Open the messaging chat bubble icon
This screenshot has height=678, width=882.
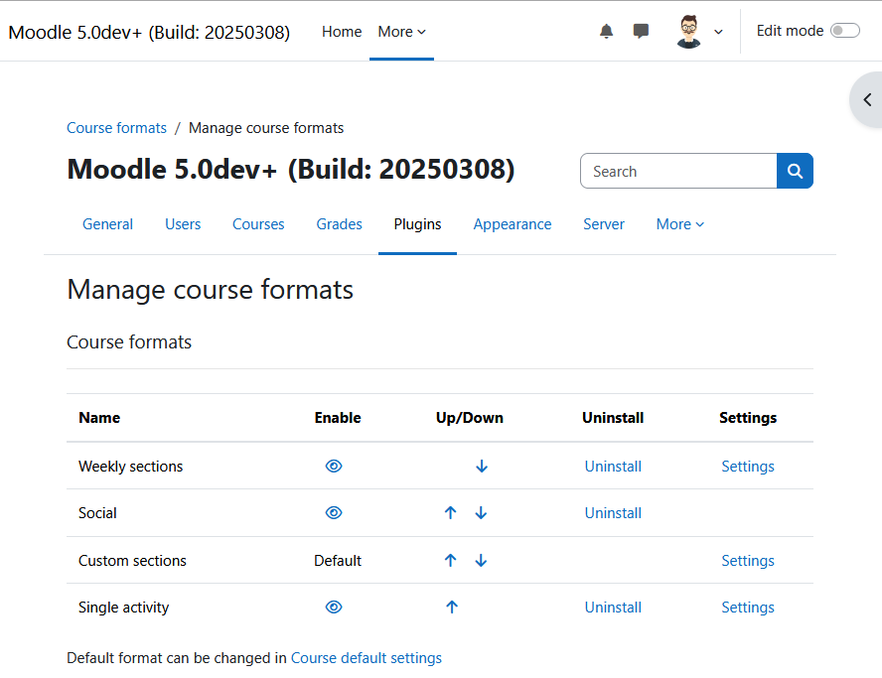coord(641,31)
